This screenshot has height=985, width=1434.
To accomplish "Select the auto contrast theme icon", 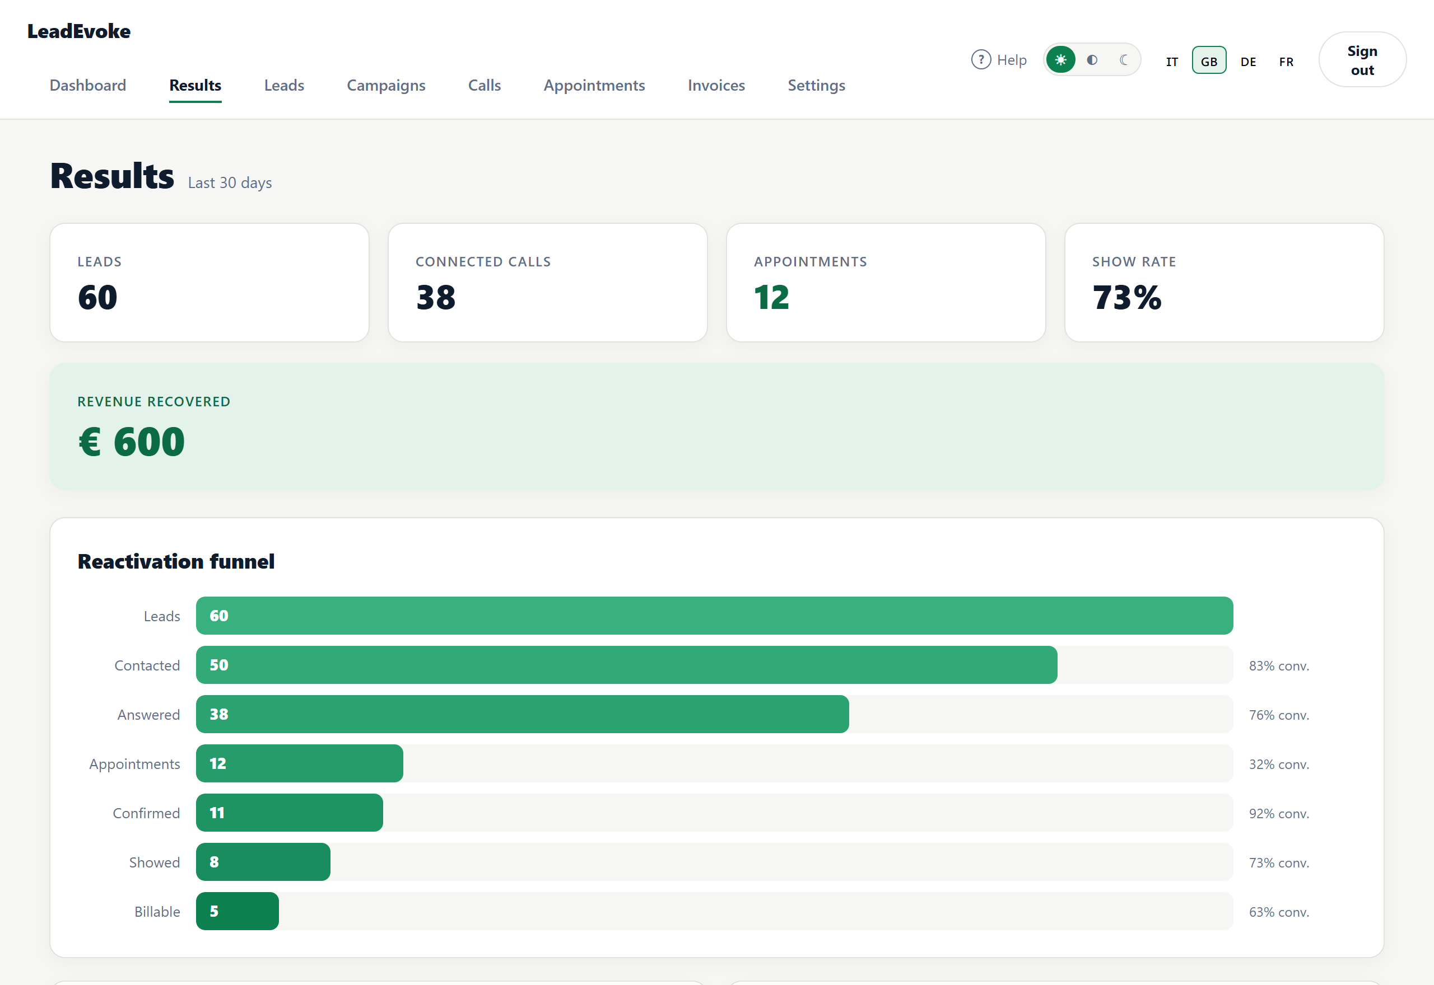I will [x=1092, y=60].
